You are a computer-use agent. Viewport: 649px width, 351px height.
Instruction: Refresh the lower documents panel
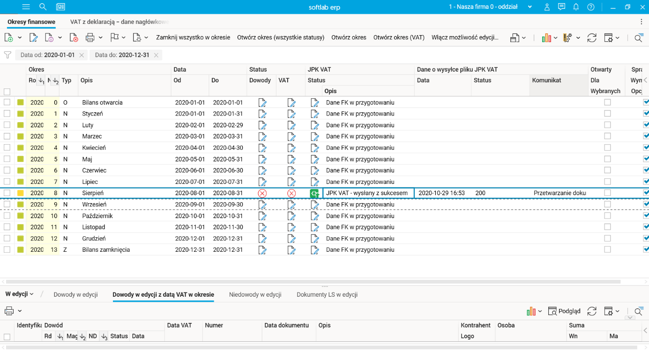pyautogui.click(x=592, y=311)
